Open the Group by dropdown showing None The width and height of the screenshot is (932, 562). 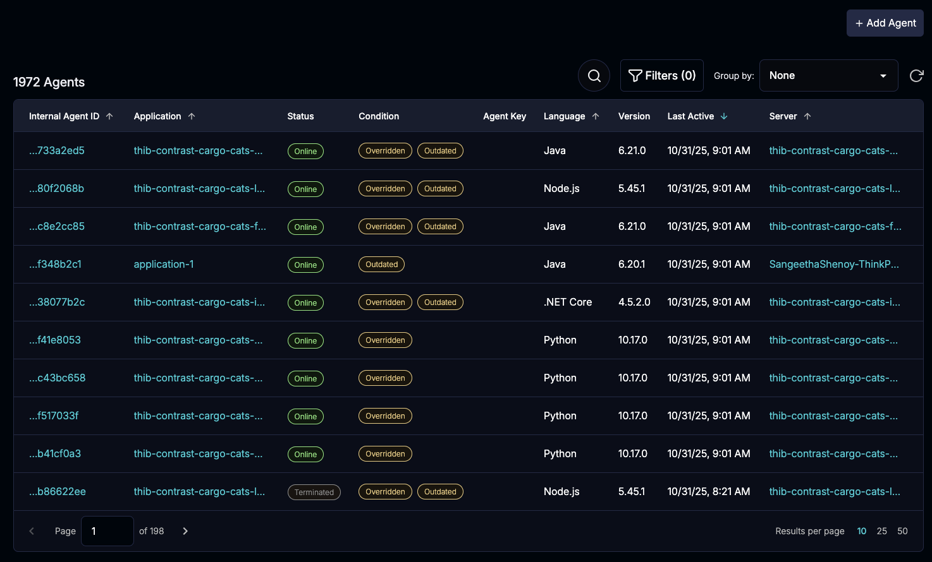[828, 75]
